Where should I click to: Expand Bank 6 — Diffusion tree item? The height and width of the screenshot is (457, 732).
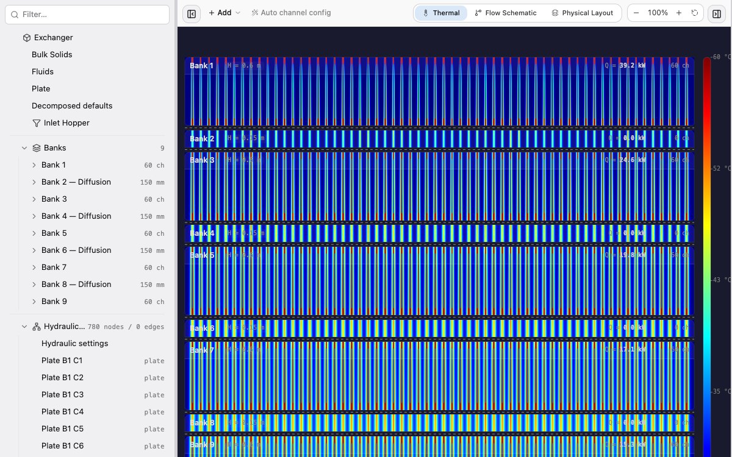(34, 250)
